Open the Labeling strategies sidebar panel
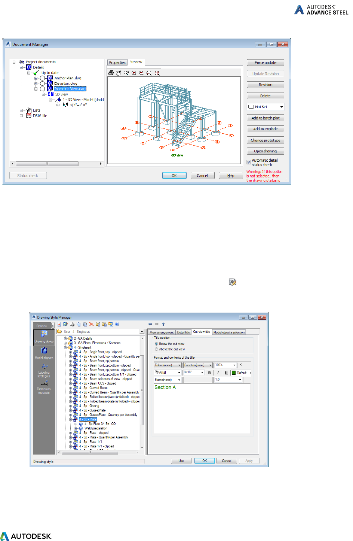The width and height of the screenshot is (353, 541). 44,370
